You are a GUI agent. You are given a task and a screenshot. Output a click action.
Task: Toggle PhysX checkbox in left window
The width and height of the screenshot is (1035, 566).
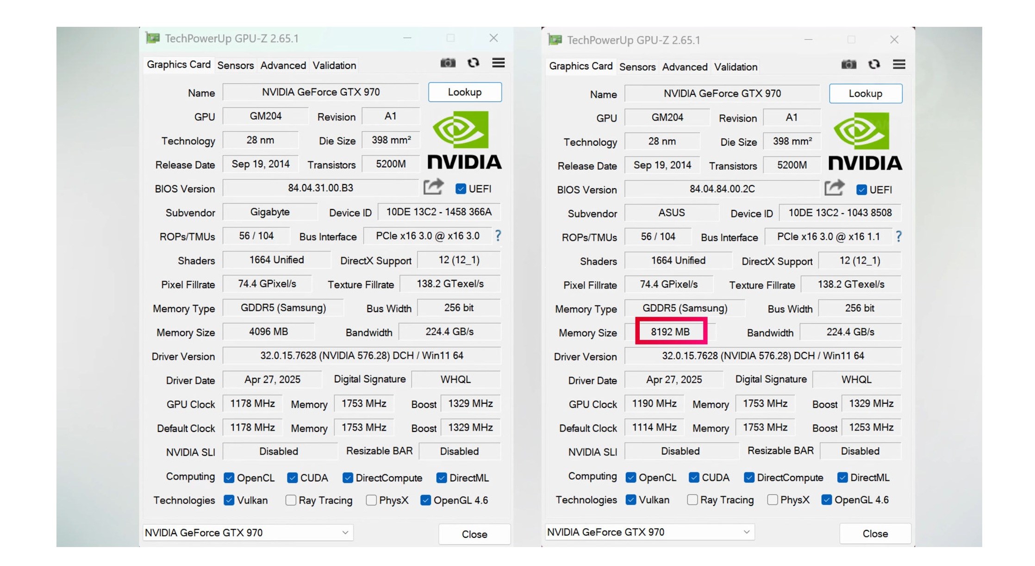[x=371, y=500]
